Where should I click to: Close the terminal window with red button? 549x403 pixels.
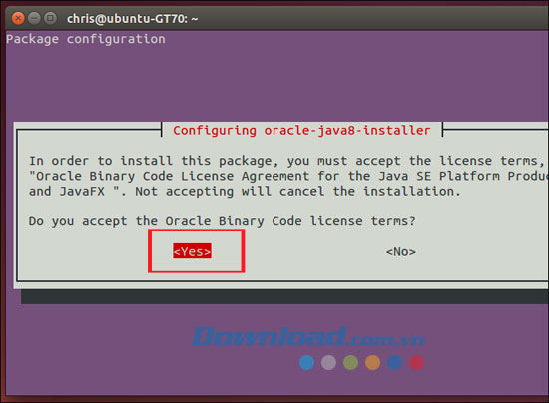(x=18, y=18)
